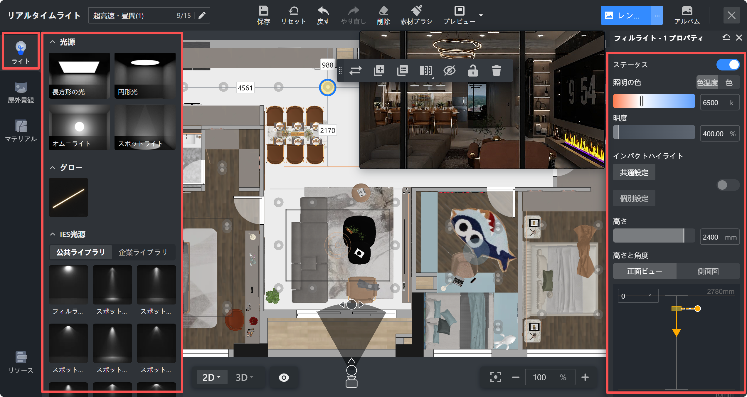The width and height of the screenshot is (747, 397).
Task: Select the blue-ringed light on floor plan
Action: coord(327,87)
